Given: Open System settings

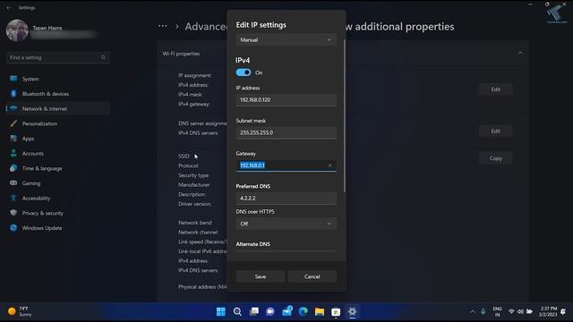Looking at the screenshot, I should 58,79.
